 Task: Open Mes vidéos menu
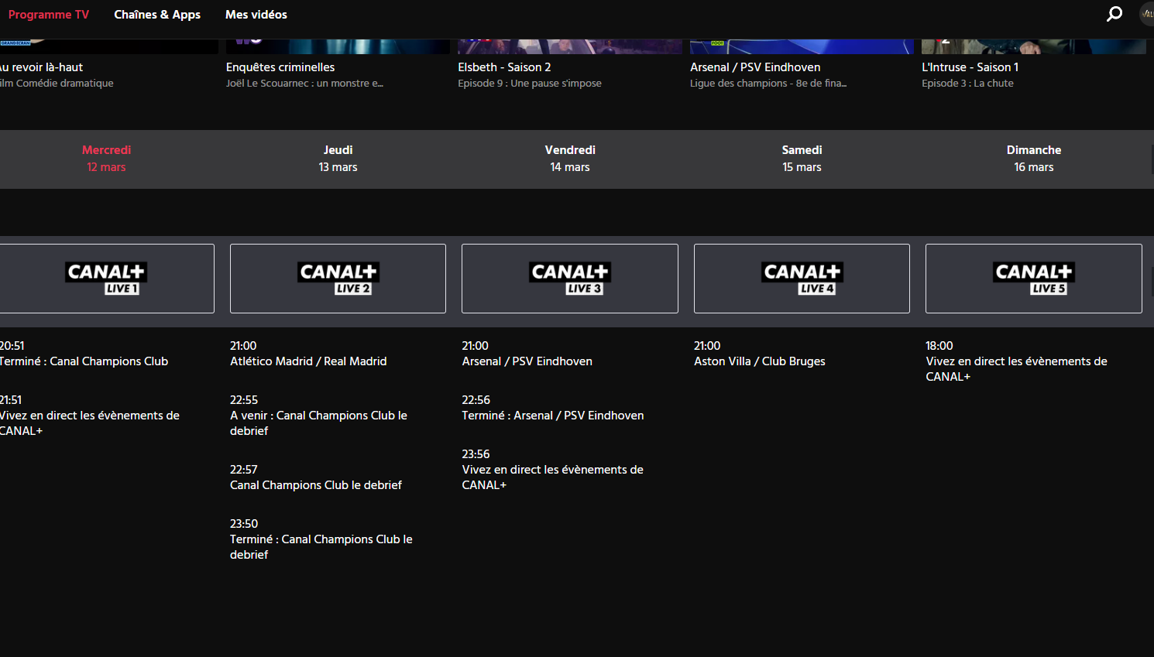coord(256,15)
